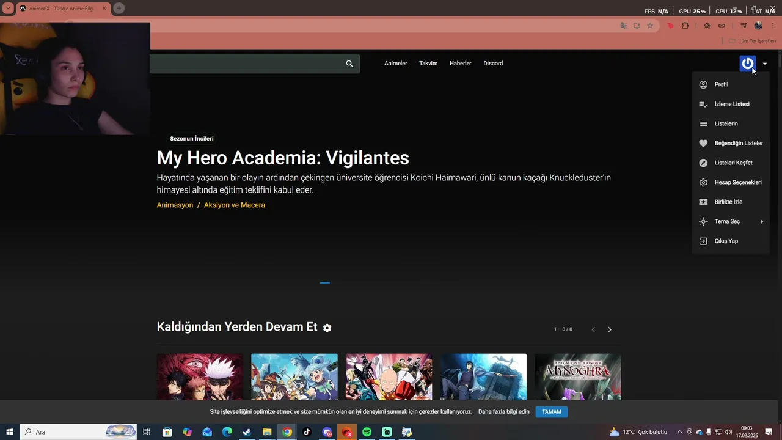The width and height of the screenshot is (782, 440).
Task: Click the Chrome profile avatar
Action: tap(758, 26)
